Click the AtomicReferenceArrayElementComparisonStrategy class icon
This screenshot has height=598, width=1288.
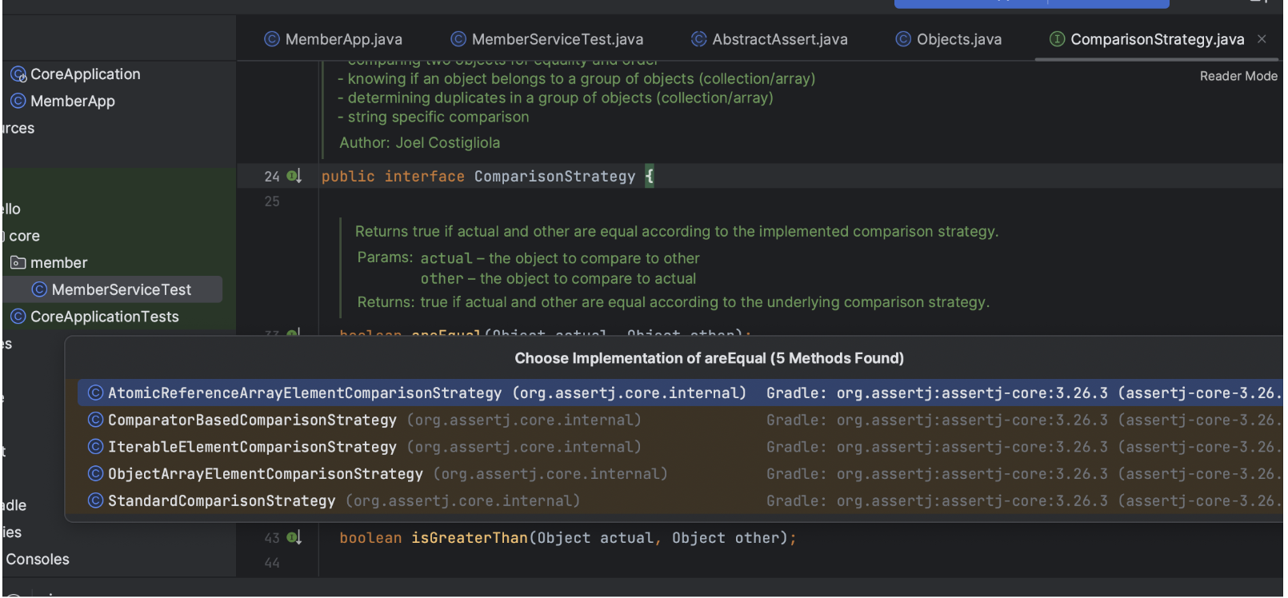[96, 393]
